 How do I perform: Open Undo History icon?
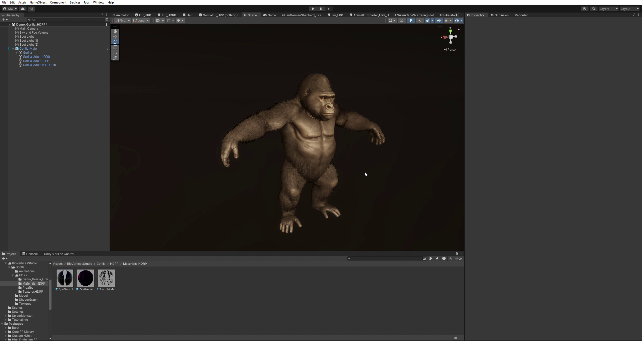(584, 9)
